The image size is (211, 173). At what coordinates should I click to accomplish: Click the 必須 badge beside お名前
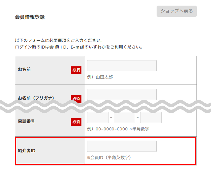(x=76, y=70)
